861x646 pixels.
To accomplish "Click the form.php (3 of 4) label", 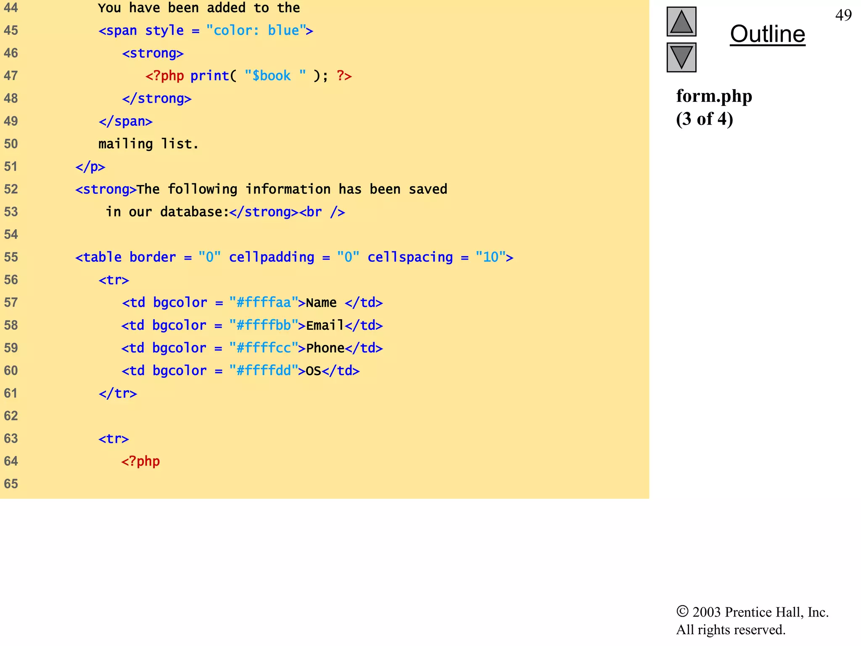I will [x=714, y=107].
